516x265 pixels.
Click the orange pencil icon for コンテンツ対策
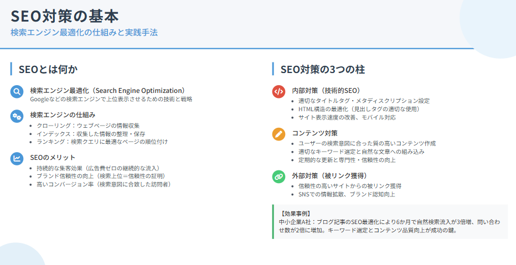(278, 134)
